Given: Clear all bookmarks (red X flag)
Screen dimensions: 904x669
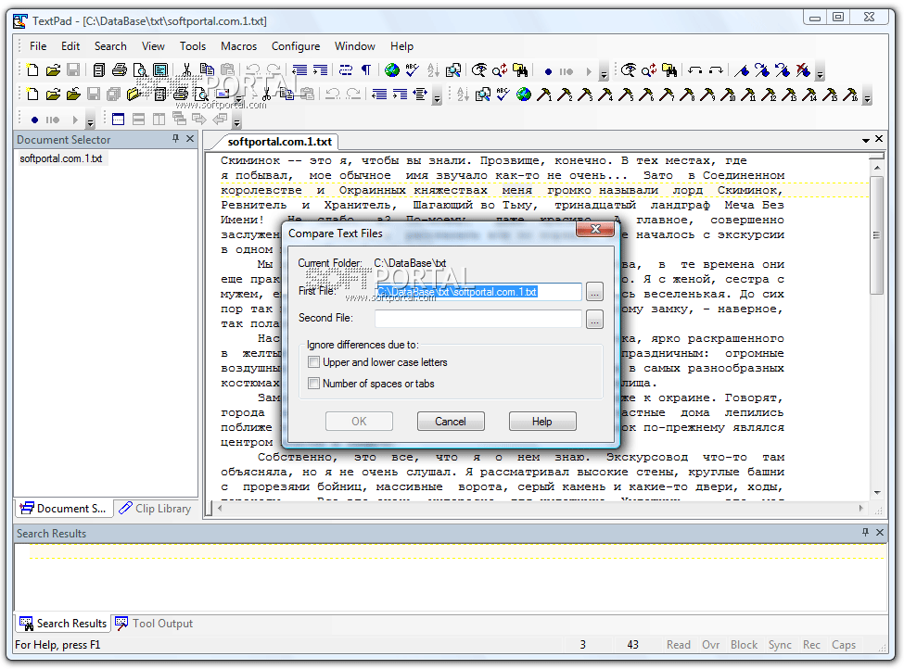Looking at the screenshot, I should coord(803,70).
